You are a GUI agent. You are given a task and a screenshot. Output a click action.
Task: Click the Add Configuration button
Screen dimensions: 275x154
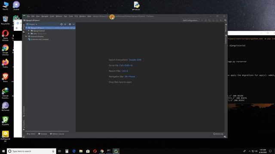pos(190,20)
